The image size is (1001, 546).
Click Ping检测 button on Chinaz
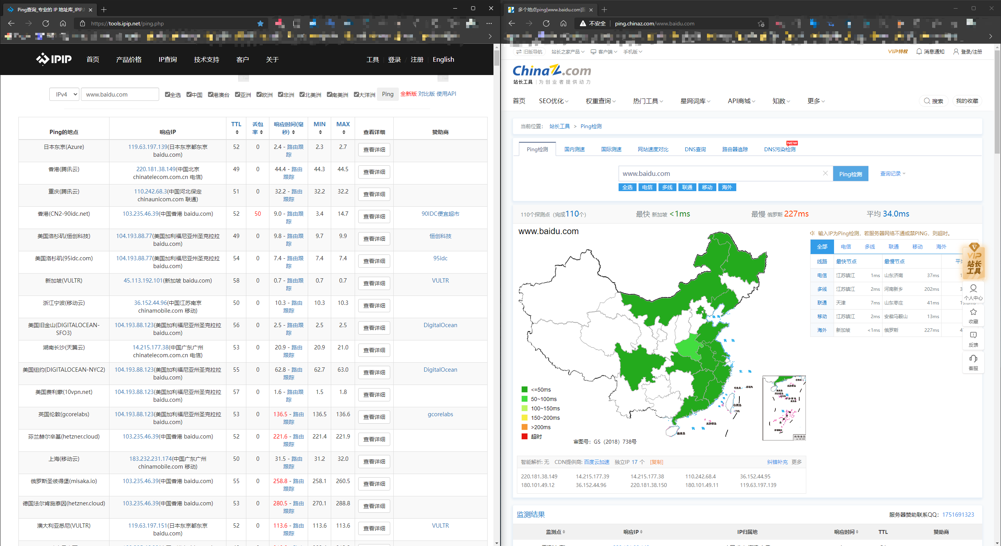click(850, 174)
